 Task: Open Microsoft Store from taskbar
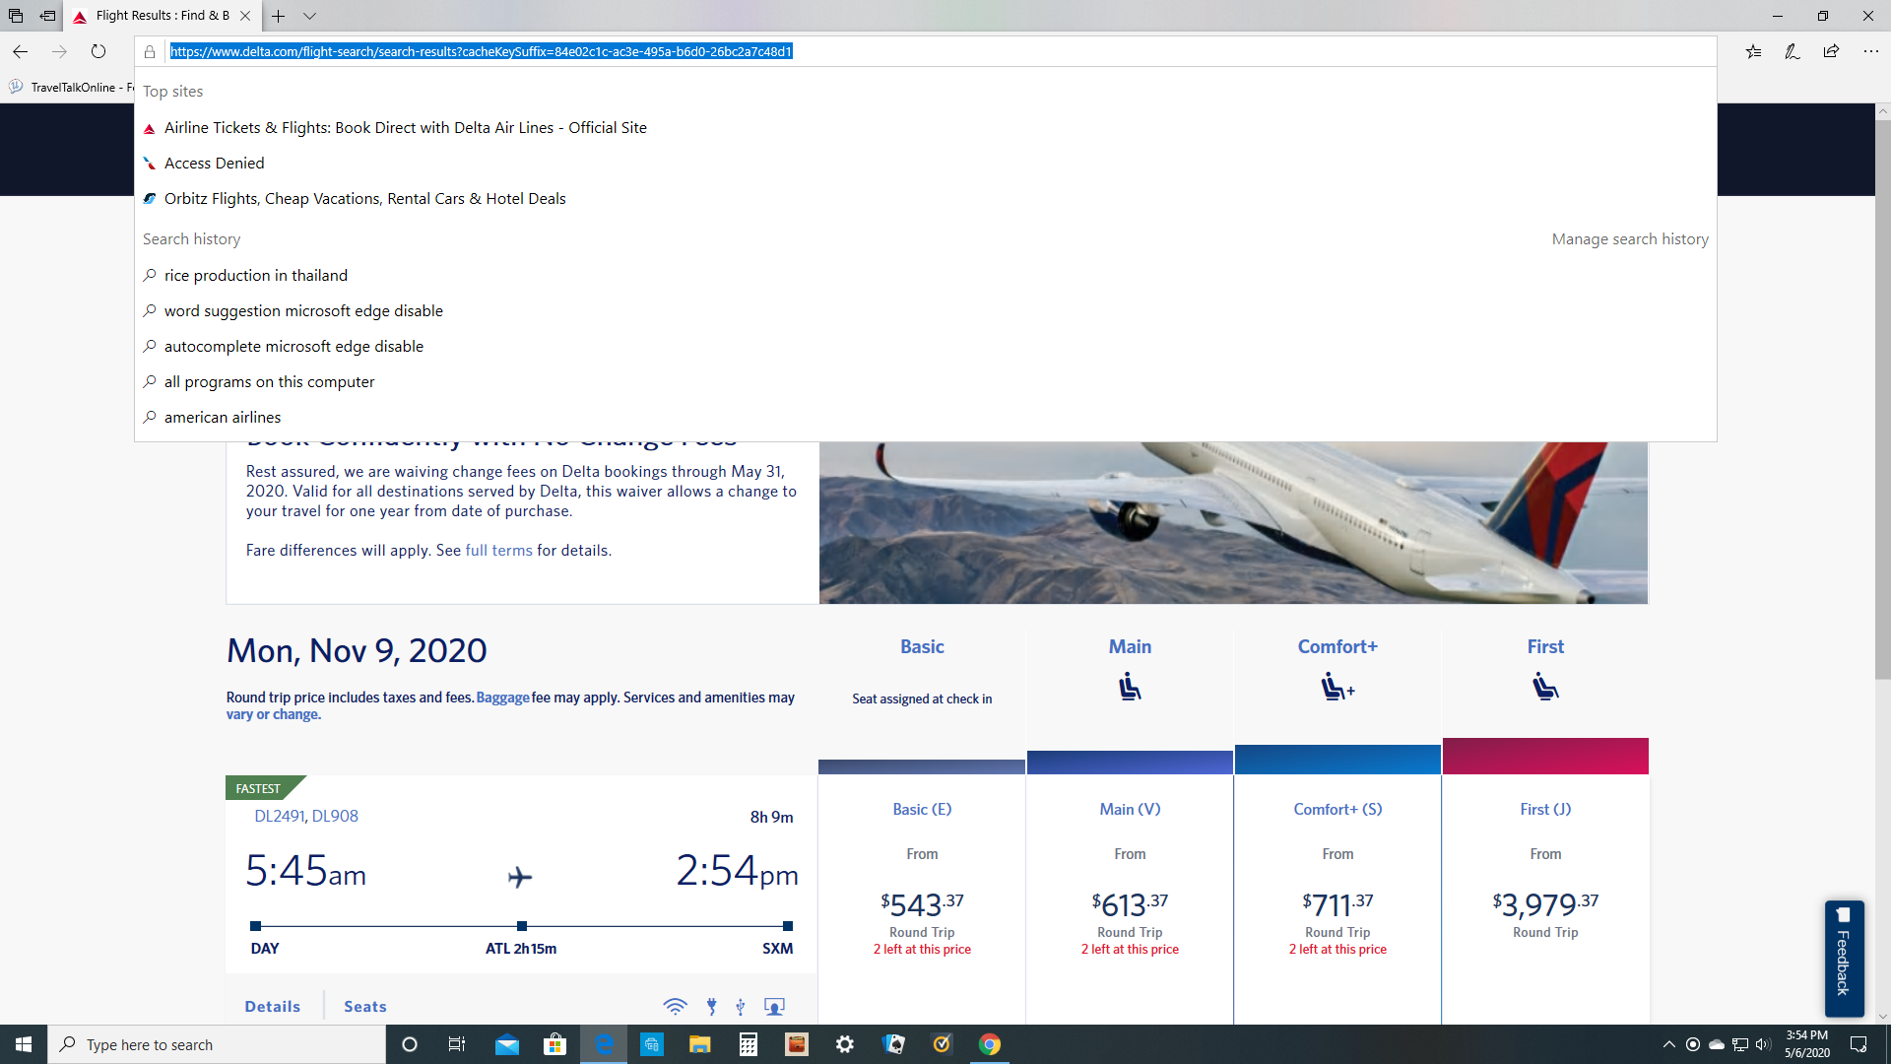(x=554, y=1044)
